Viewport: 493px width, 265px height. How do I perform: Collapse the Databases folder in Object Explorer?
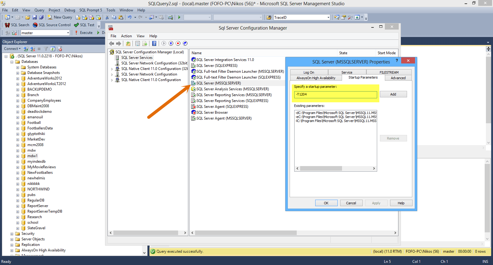pyautogui.click(x=12, y=62)
